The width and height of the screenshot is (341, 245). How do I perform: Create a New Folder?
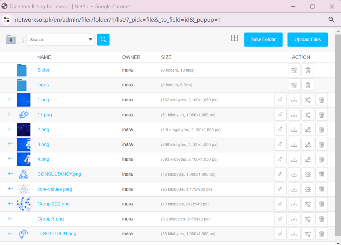[x=263, y=39]
